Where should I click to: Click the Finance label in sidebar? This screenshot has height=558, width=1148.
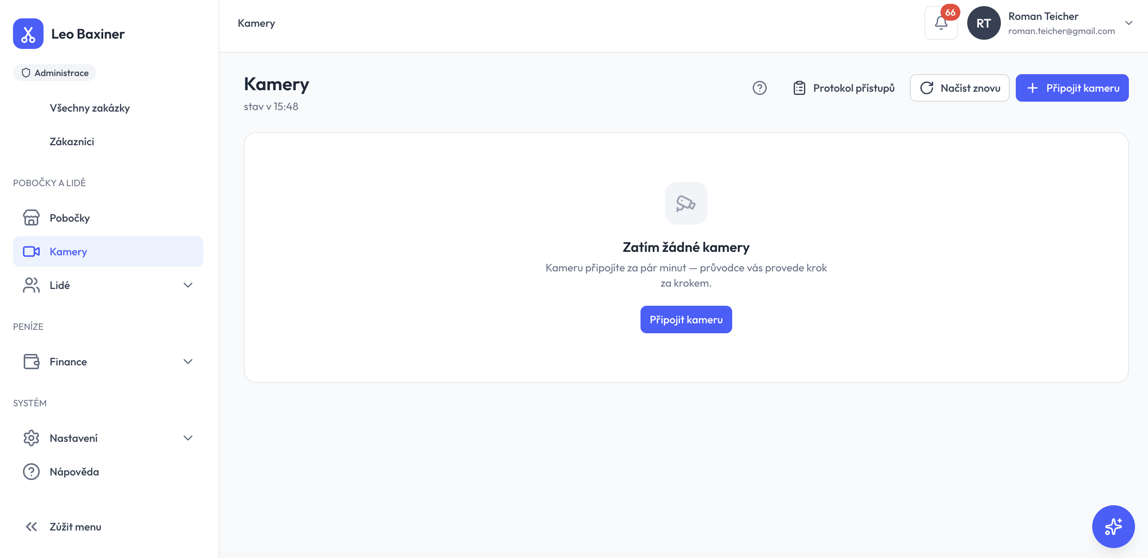click(x=68, y=362)
